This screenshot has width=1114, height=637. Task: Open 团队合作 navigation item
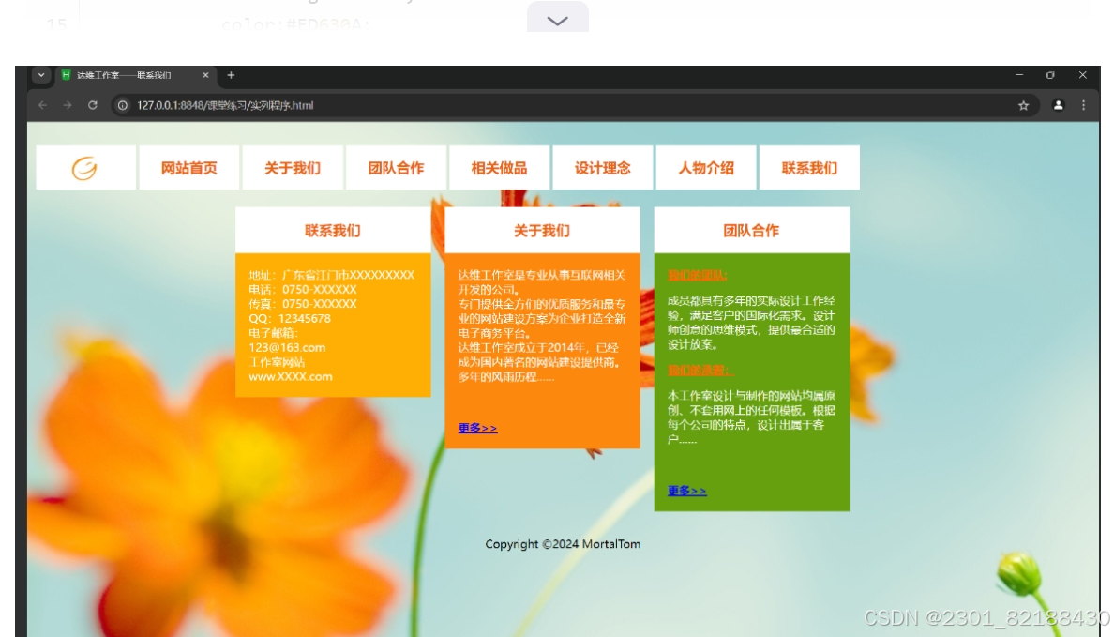tap(396, 168)
